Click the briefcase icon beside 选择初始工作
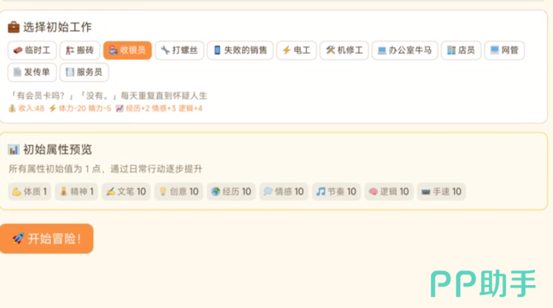This screenshot has height=308, width=553. coord(14,27)
